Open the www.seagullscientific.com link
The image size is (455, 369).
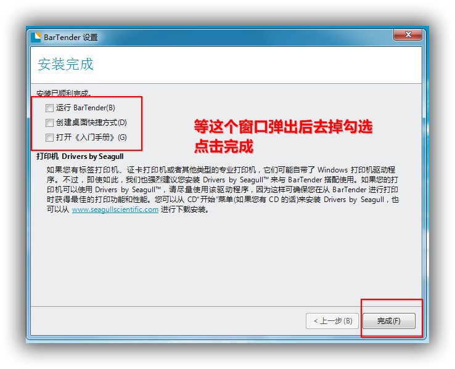coord(115,209)
